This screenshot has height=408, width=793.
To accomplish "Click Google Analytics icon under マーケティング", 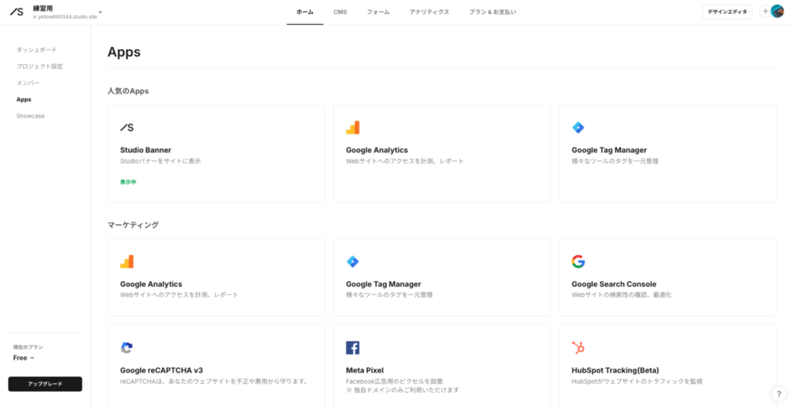I will tap(127, 261).
